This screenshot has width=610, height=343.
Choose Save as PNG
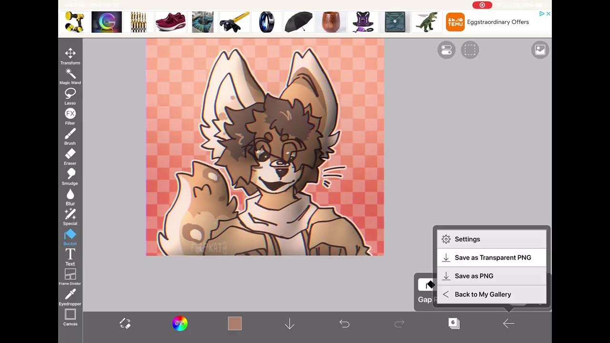coord(492,276)
